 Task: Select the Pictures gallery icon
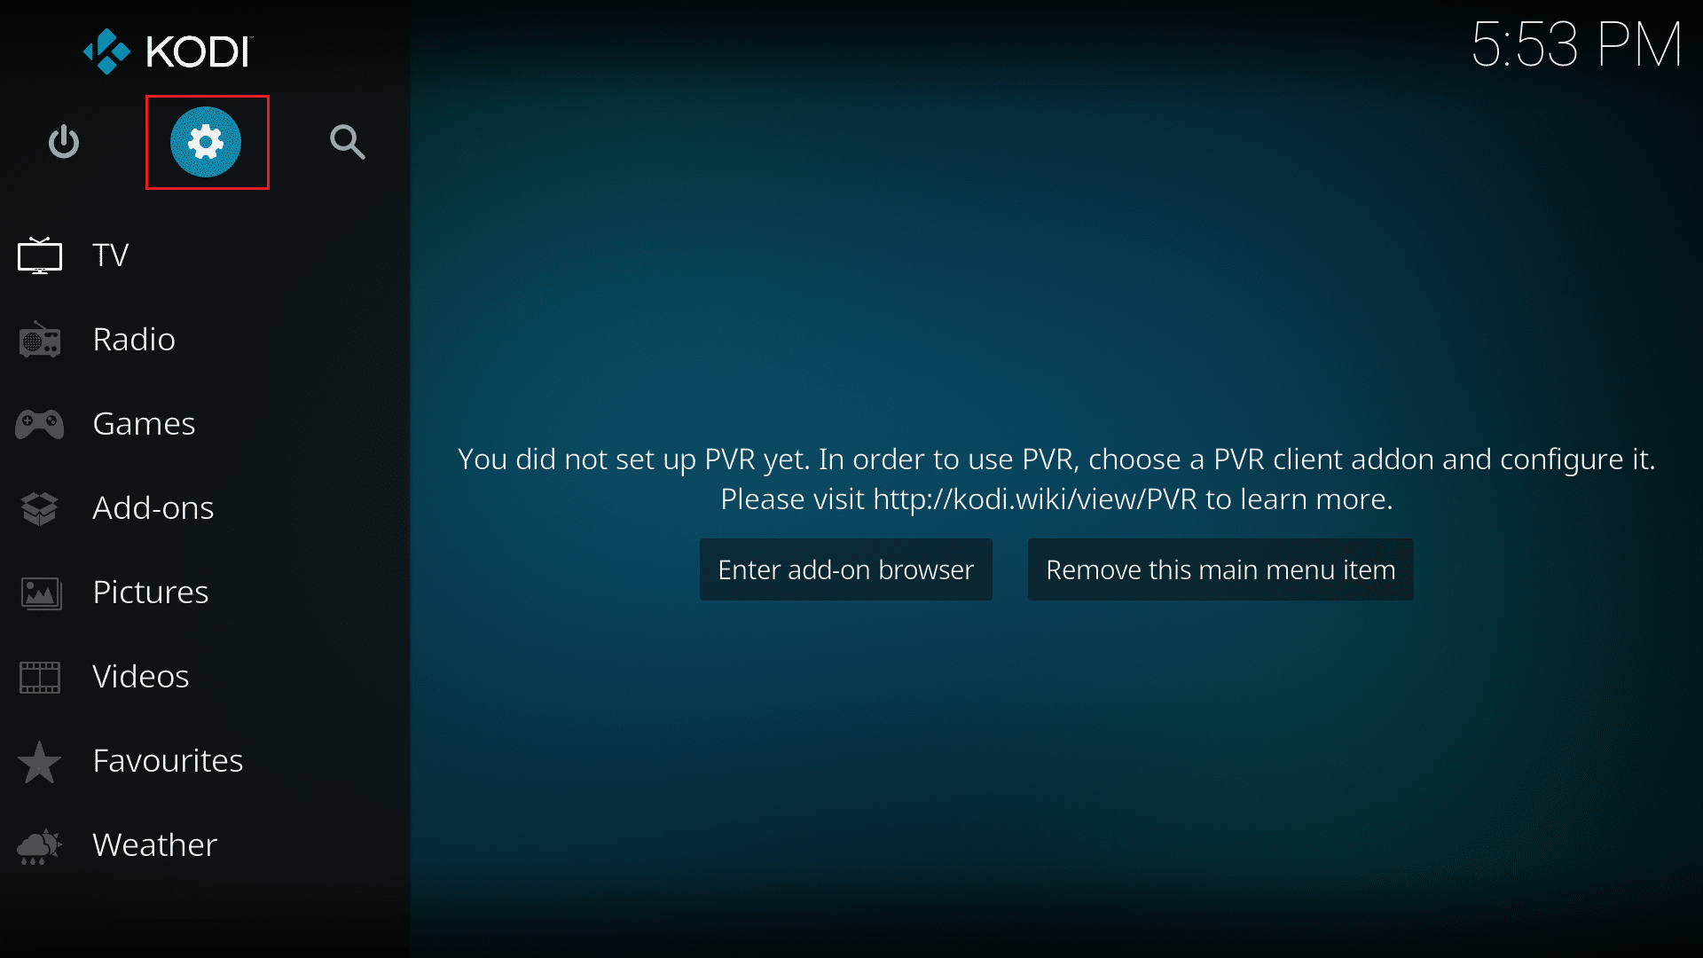[41, 592]
